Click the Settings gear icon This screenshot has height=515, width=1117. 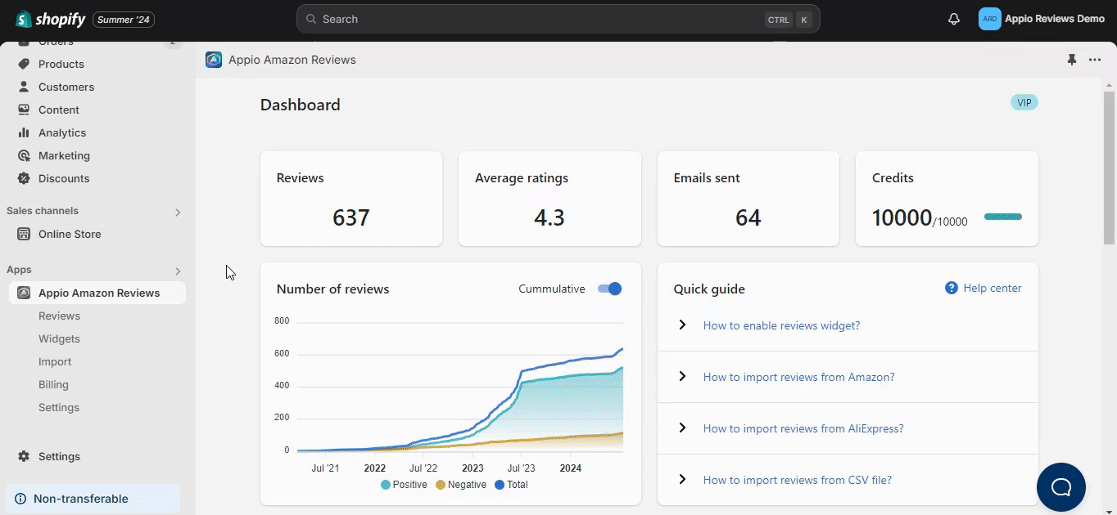(x=24, y=456)
